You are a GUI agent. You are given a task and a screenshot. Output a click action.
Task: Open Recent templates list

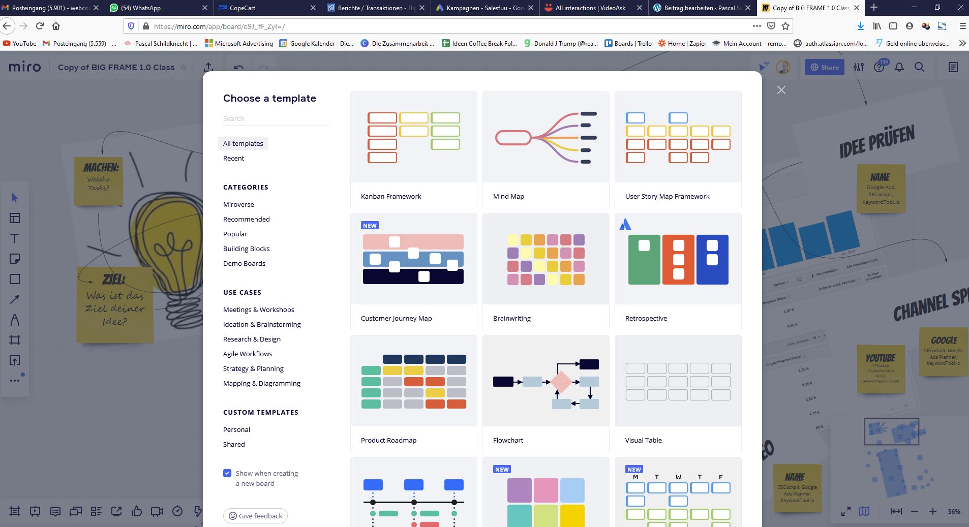(x=233, y=158)
